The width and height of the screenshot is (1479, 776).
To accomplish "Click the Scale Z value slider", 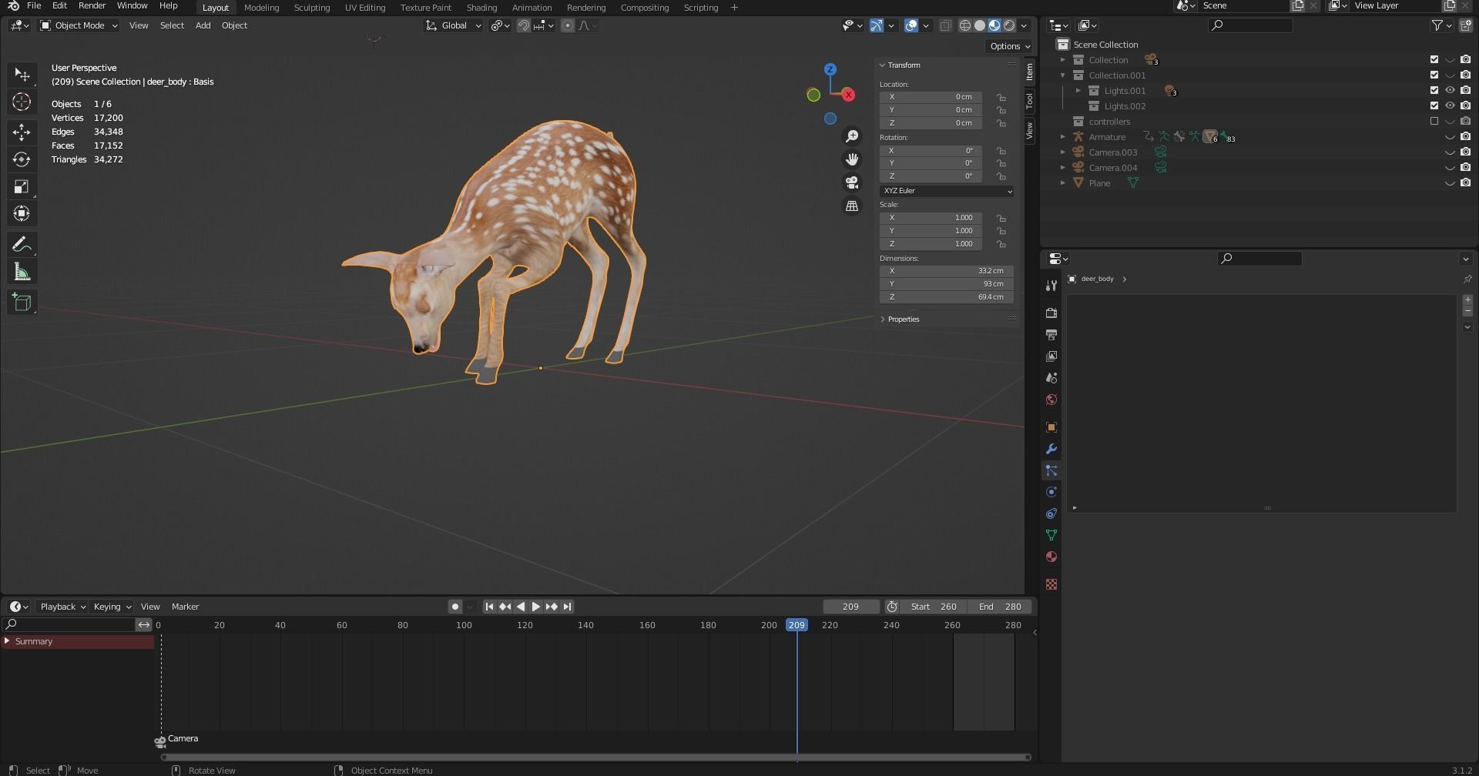I will [x=931, y=244].
